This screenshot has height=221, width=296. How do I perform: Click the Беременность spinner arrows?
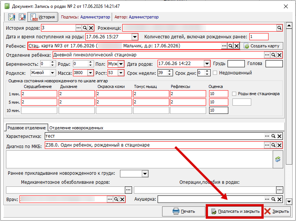[53, 64]
